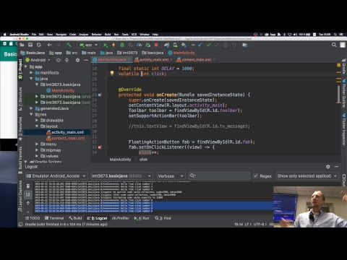Click the UTF-8 encoding in status bar
347x260 pixels.
[260, 225]
